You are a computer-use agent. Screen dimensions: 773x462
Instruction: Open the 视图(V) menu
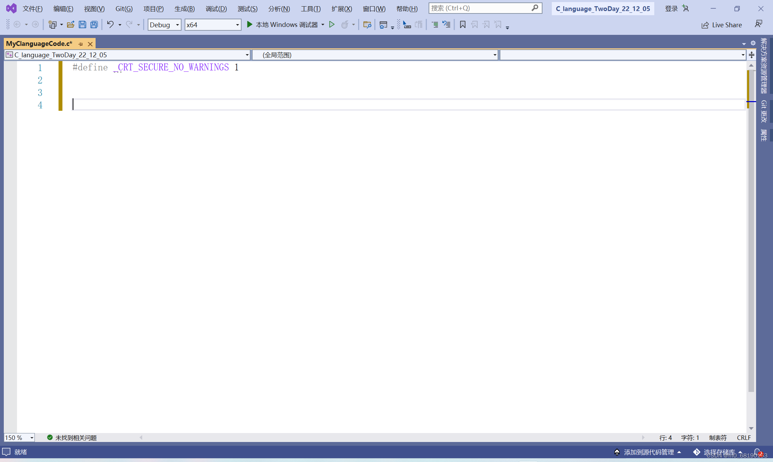94,9
